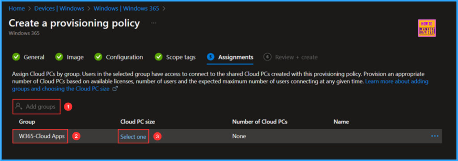Open the Home breadcrumb link
Image resolution: width=458 pixels, height=161 pixels.
pyautogui.click(x=17, y=8)
